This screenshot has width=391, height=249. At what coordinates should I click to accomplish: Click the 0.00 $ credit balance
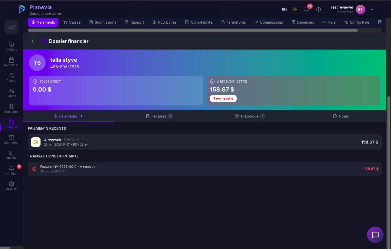coord(42,89)
